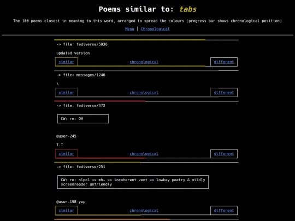
Task: Click similar under messages/1246 poem
Action: point(67,92)
